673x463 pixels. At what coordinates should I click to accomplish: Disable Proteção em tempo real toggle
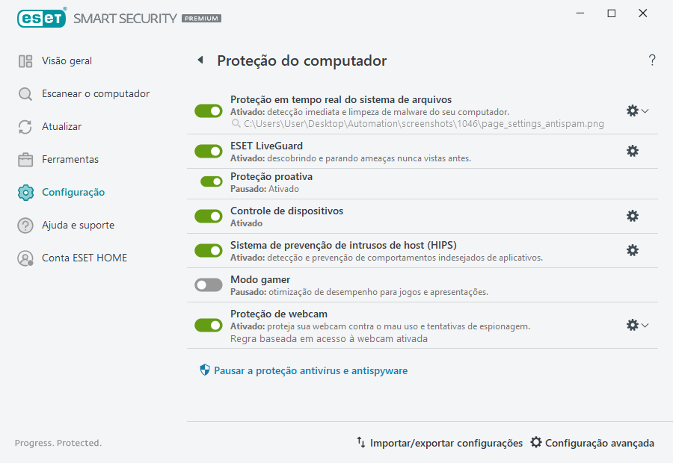point(208,111)
